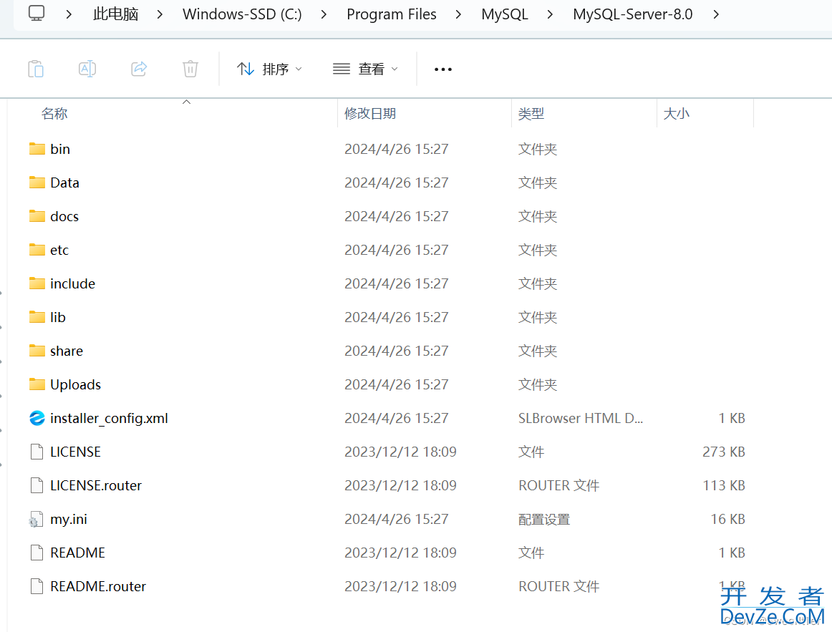This screenshot has width=832, height=632.
Task: Select the installer_config.xml file name
Action: (x=109, y=418)
